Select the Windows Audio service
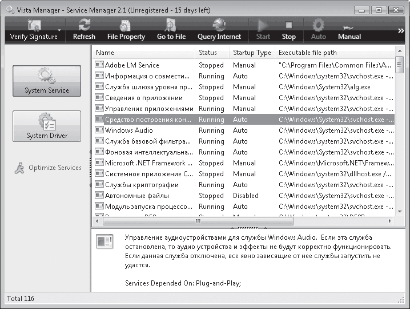The width and height of the screenshot is (410, 309). tap(243, 130)
